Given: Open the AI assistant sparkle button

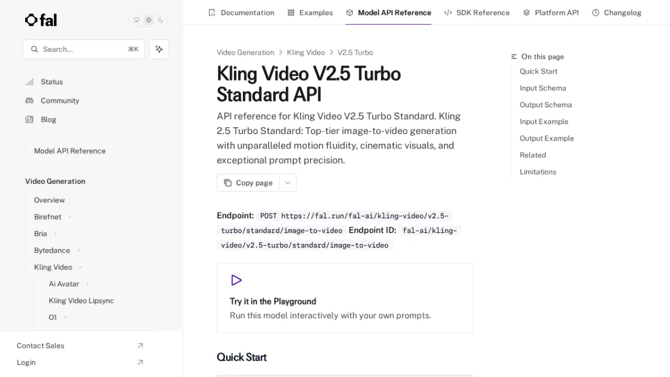Looking at the screenshot, I should pyautogui.click(x=159, y=49).
